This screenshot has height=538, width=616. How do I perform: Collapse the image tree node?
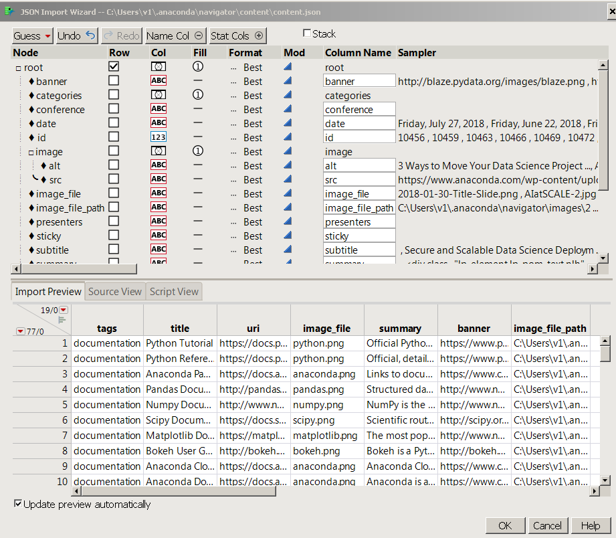[30, 152]
